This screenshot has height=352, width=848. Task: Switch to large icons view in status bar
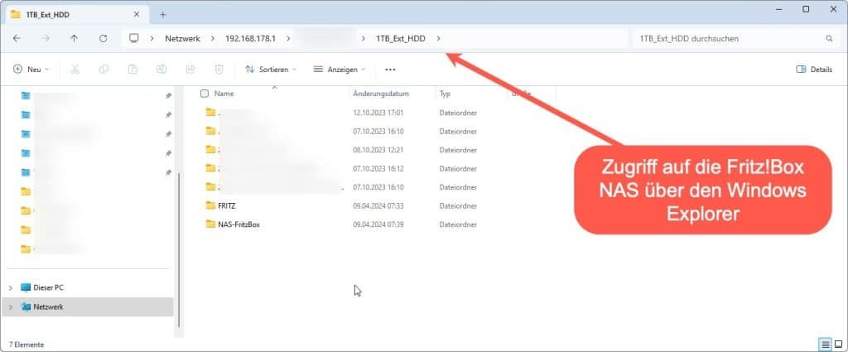click(838, 344)
